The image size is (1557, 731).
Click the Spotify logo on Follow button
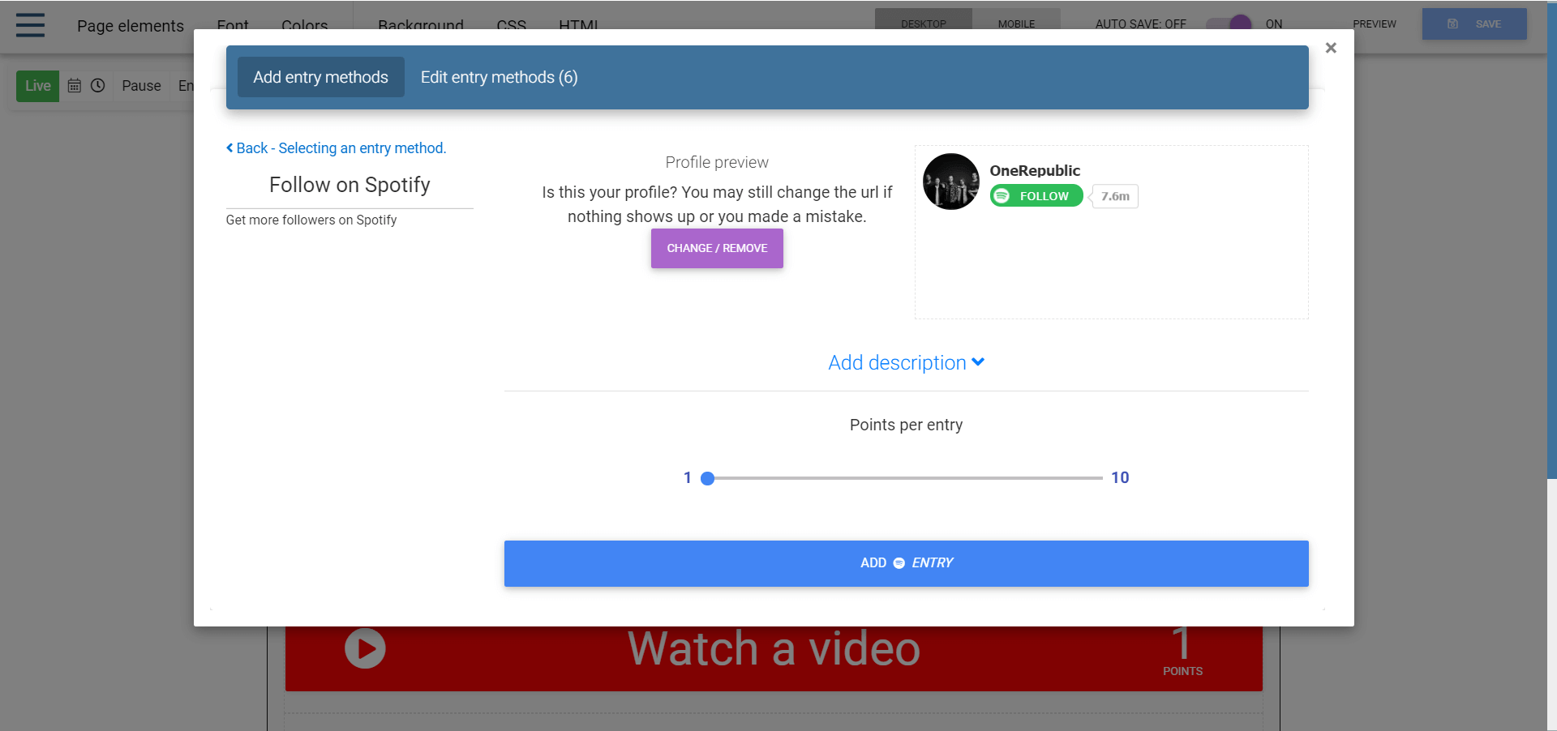(1002, 196)
